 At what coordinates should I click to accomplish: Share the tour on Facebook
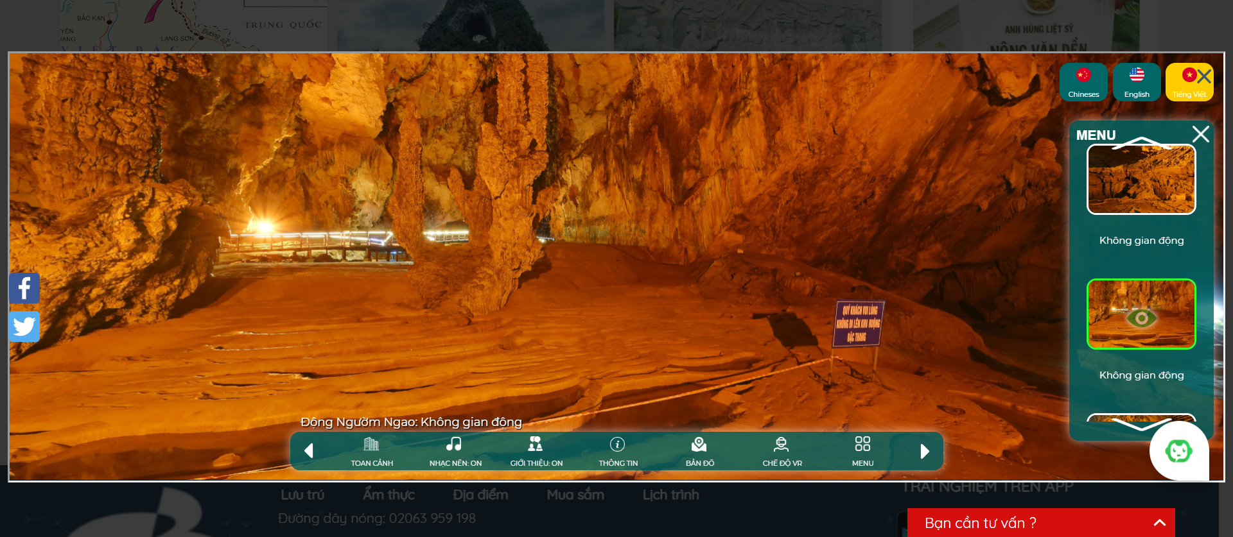[x=24, y=289]
